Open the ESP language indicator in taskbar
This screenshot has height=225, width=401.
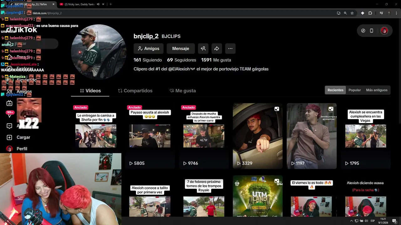(373, 221)
